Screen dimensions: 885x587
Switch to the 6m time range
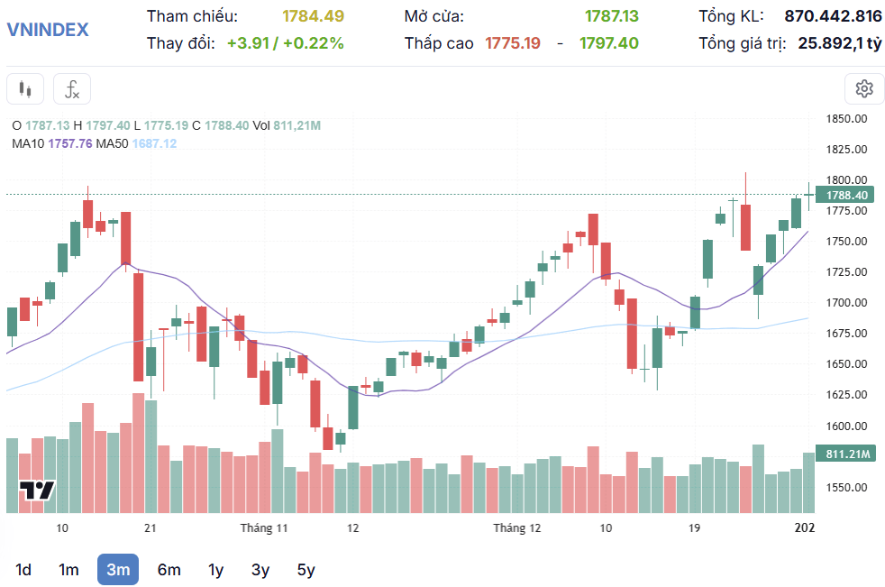(169, 570)
